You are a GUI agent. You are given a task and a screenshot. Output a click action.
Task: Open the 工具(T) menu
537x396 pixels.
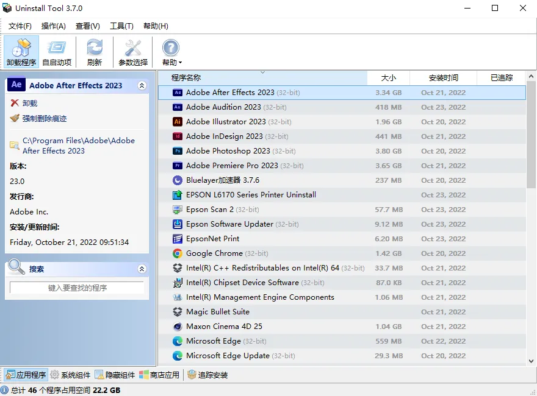pyautogui.click(x=121, y=26)
